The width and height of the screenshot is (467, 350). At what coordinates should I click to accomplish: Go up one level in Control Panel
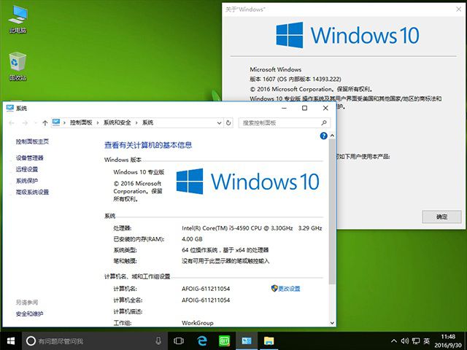45,123
